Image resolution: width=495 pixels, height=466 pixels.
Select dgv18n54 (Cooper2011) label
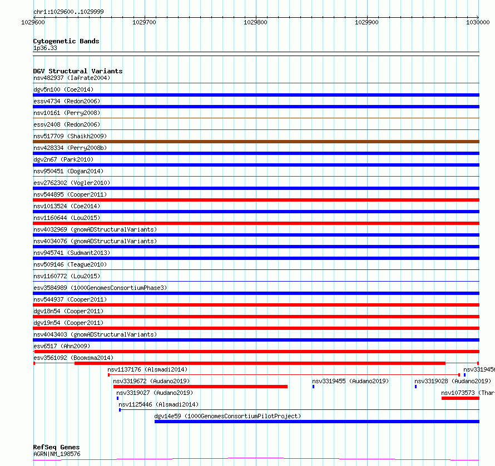tap(68, 311)
